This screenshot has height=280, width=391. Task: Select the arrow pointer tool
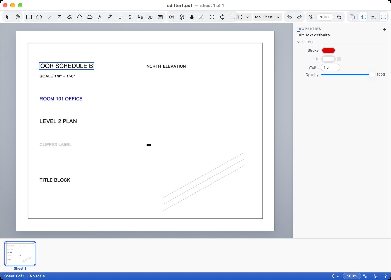(8, 17)
